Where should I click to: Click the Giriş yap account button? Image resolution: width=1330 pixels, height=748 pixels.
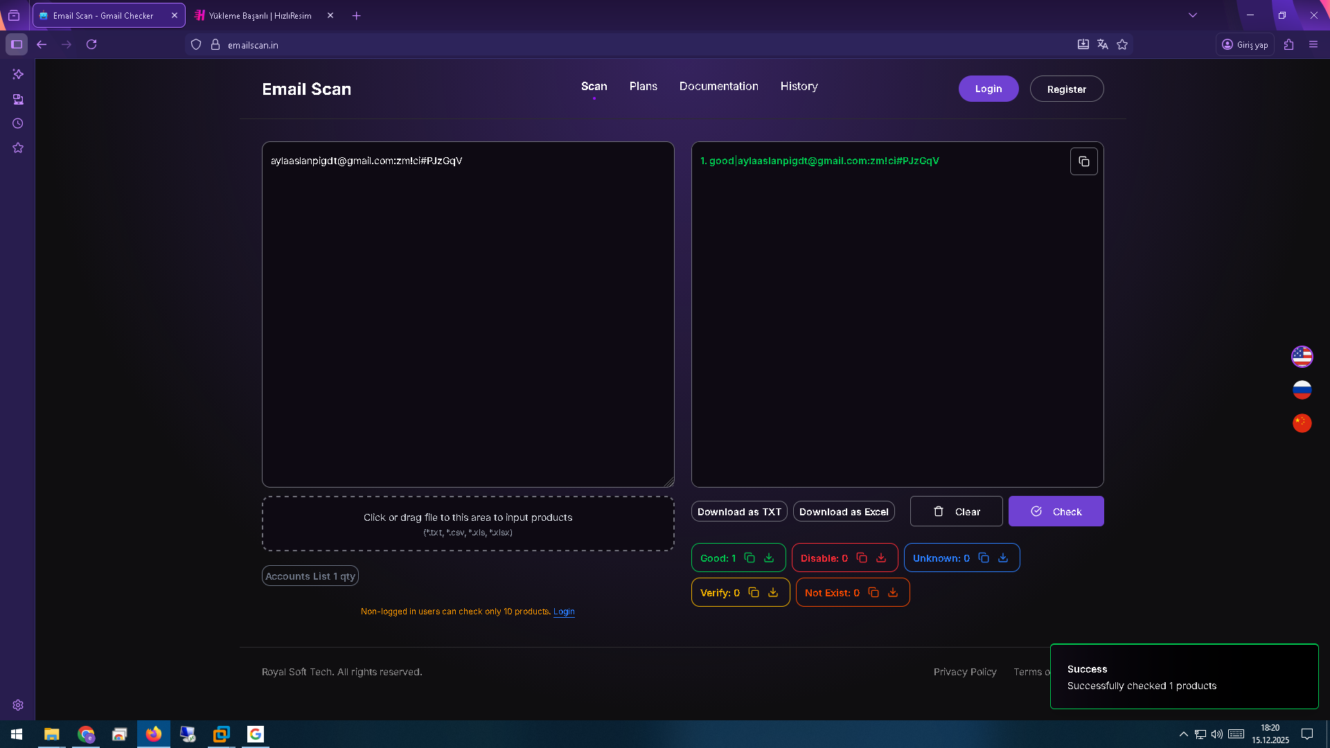pos(1245,44)
